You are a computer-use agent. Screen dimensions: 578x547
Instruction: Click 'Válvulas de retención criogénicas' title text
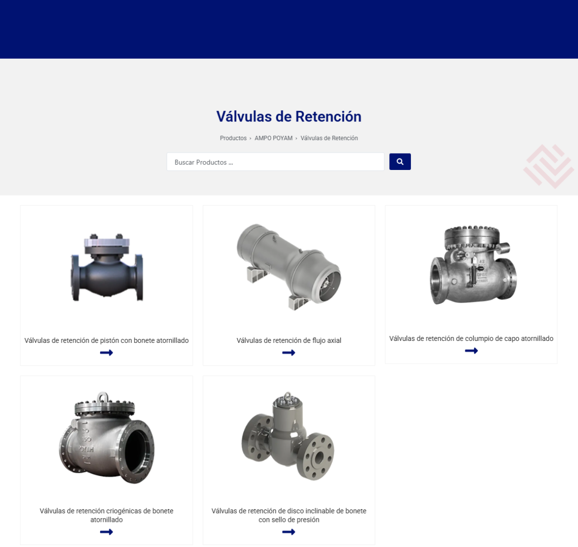pos(106,515)
